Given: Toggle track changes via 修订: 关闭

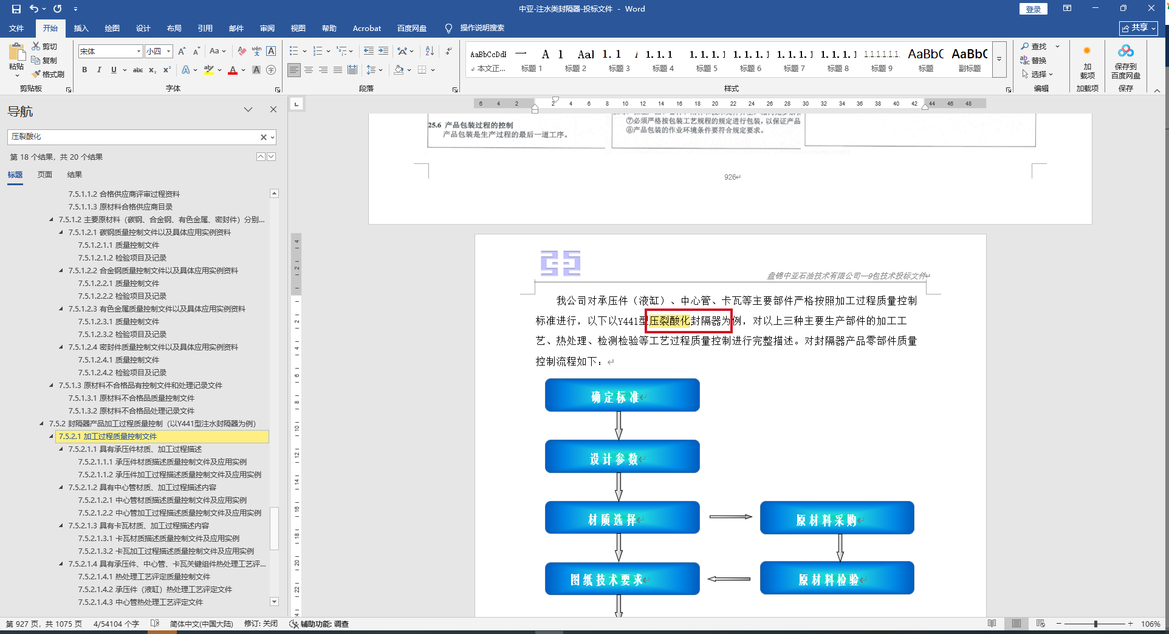Looking at the screenshot, I should tap(261, 624).
